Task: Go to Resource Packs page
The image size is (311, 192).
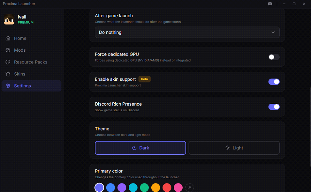Action: (x=30, y=62)
